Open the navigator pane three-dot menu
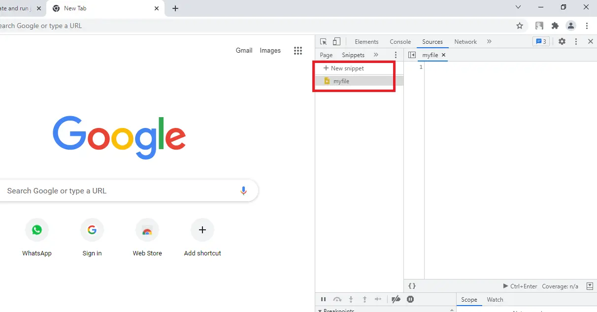This screenshot has height=312, width=597. coord(396,55)
